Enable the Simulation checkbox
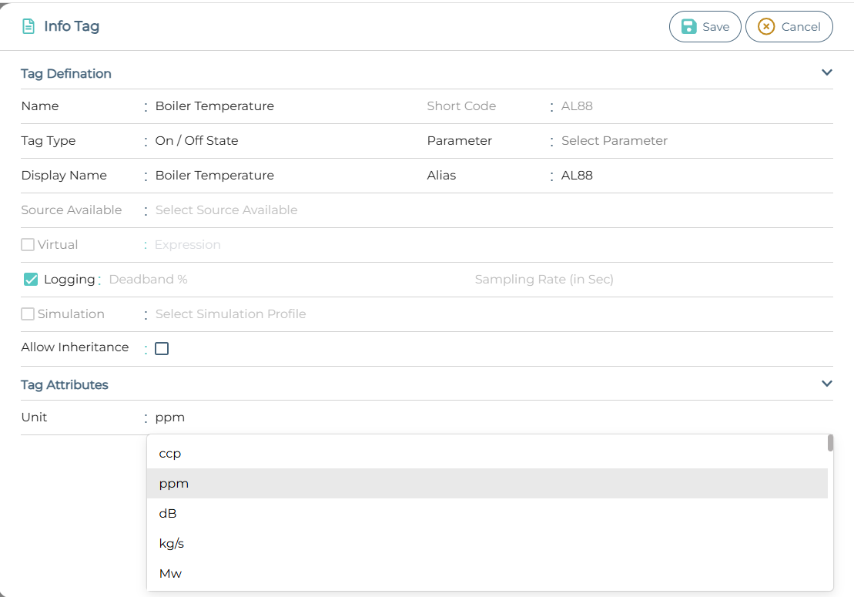Image resolution: width=854 pixels, height=597 pixels. coord(28,314)
